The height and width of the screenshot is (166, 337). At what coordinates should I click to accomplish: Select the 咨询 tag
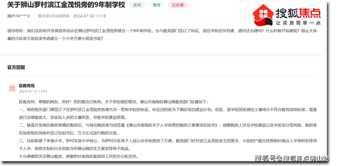[x=137, y=5]
